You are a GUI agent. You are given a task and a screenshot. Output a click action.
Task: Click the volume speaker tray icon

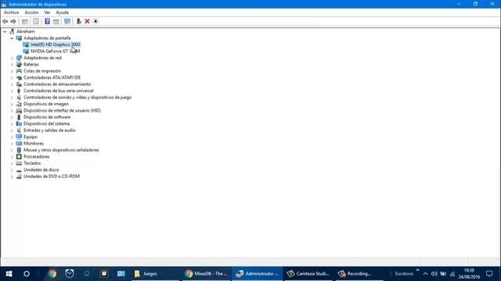pos(434,274)
